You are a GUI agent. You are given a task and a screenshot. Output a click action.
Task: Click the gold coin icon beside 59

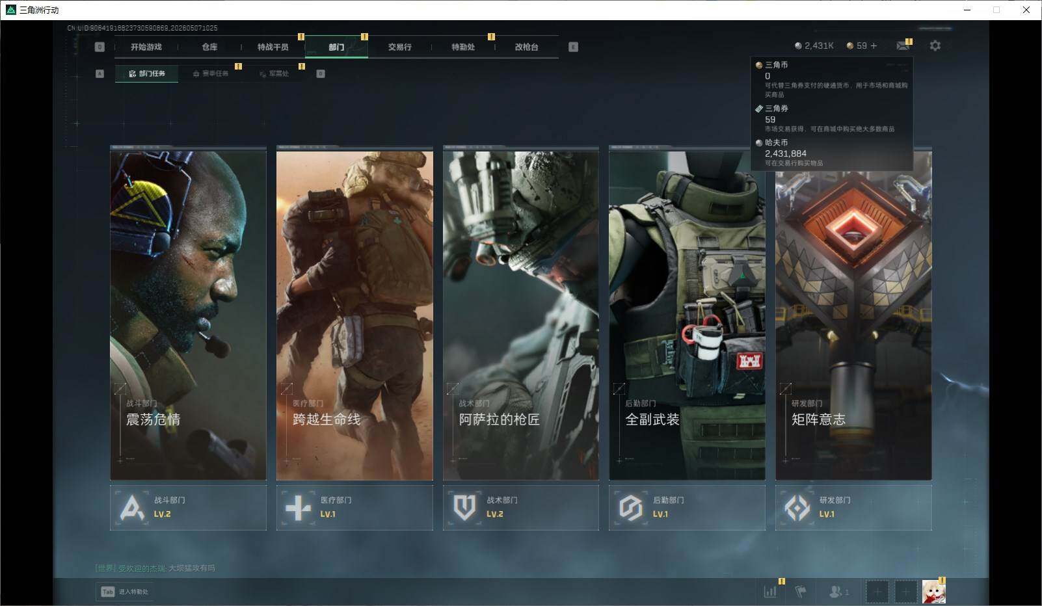point(850,46)
